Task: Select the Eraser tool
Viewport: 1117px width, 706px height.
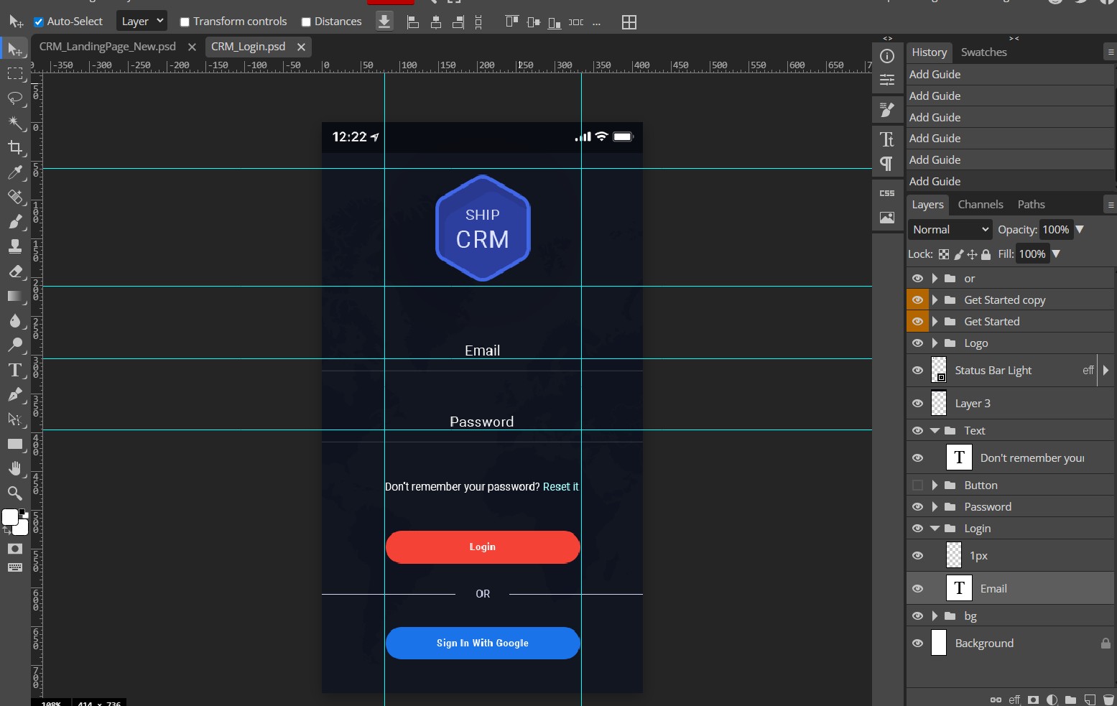Action: (15, 271)
